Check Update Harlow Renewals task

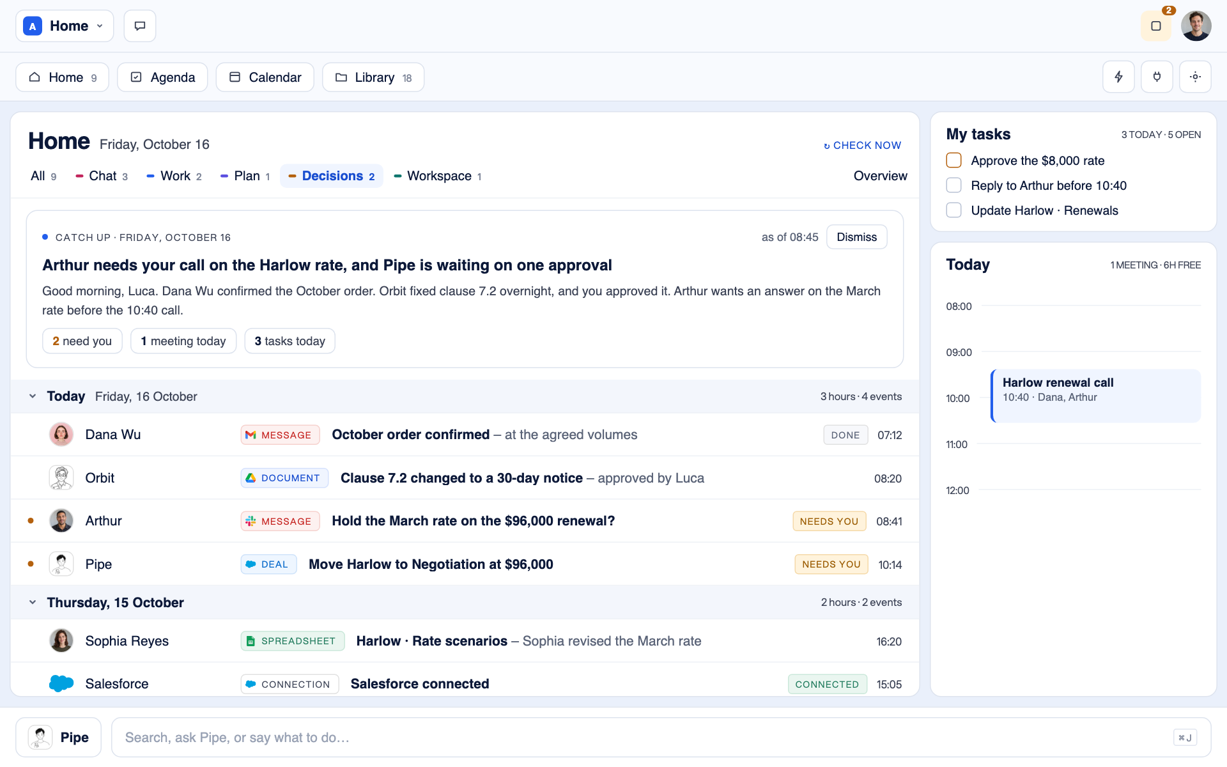(953, 210)
